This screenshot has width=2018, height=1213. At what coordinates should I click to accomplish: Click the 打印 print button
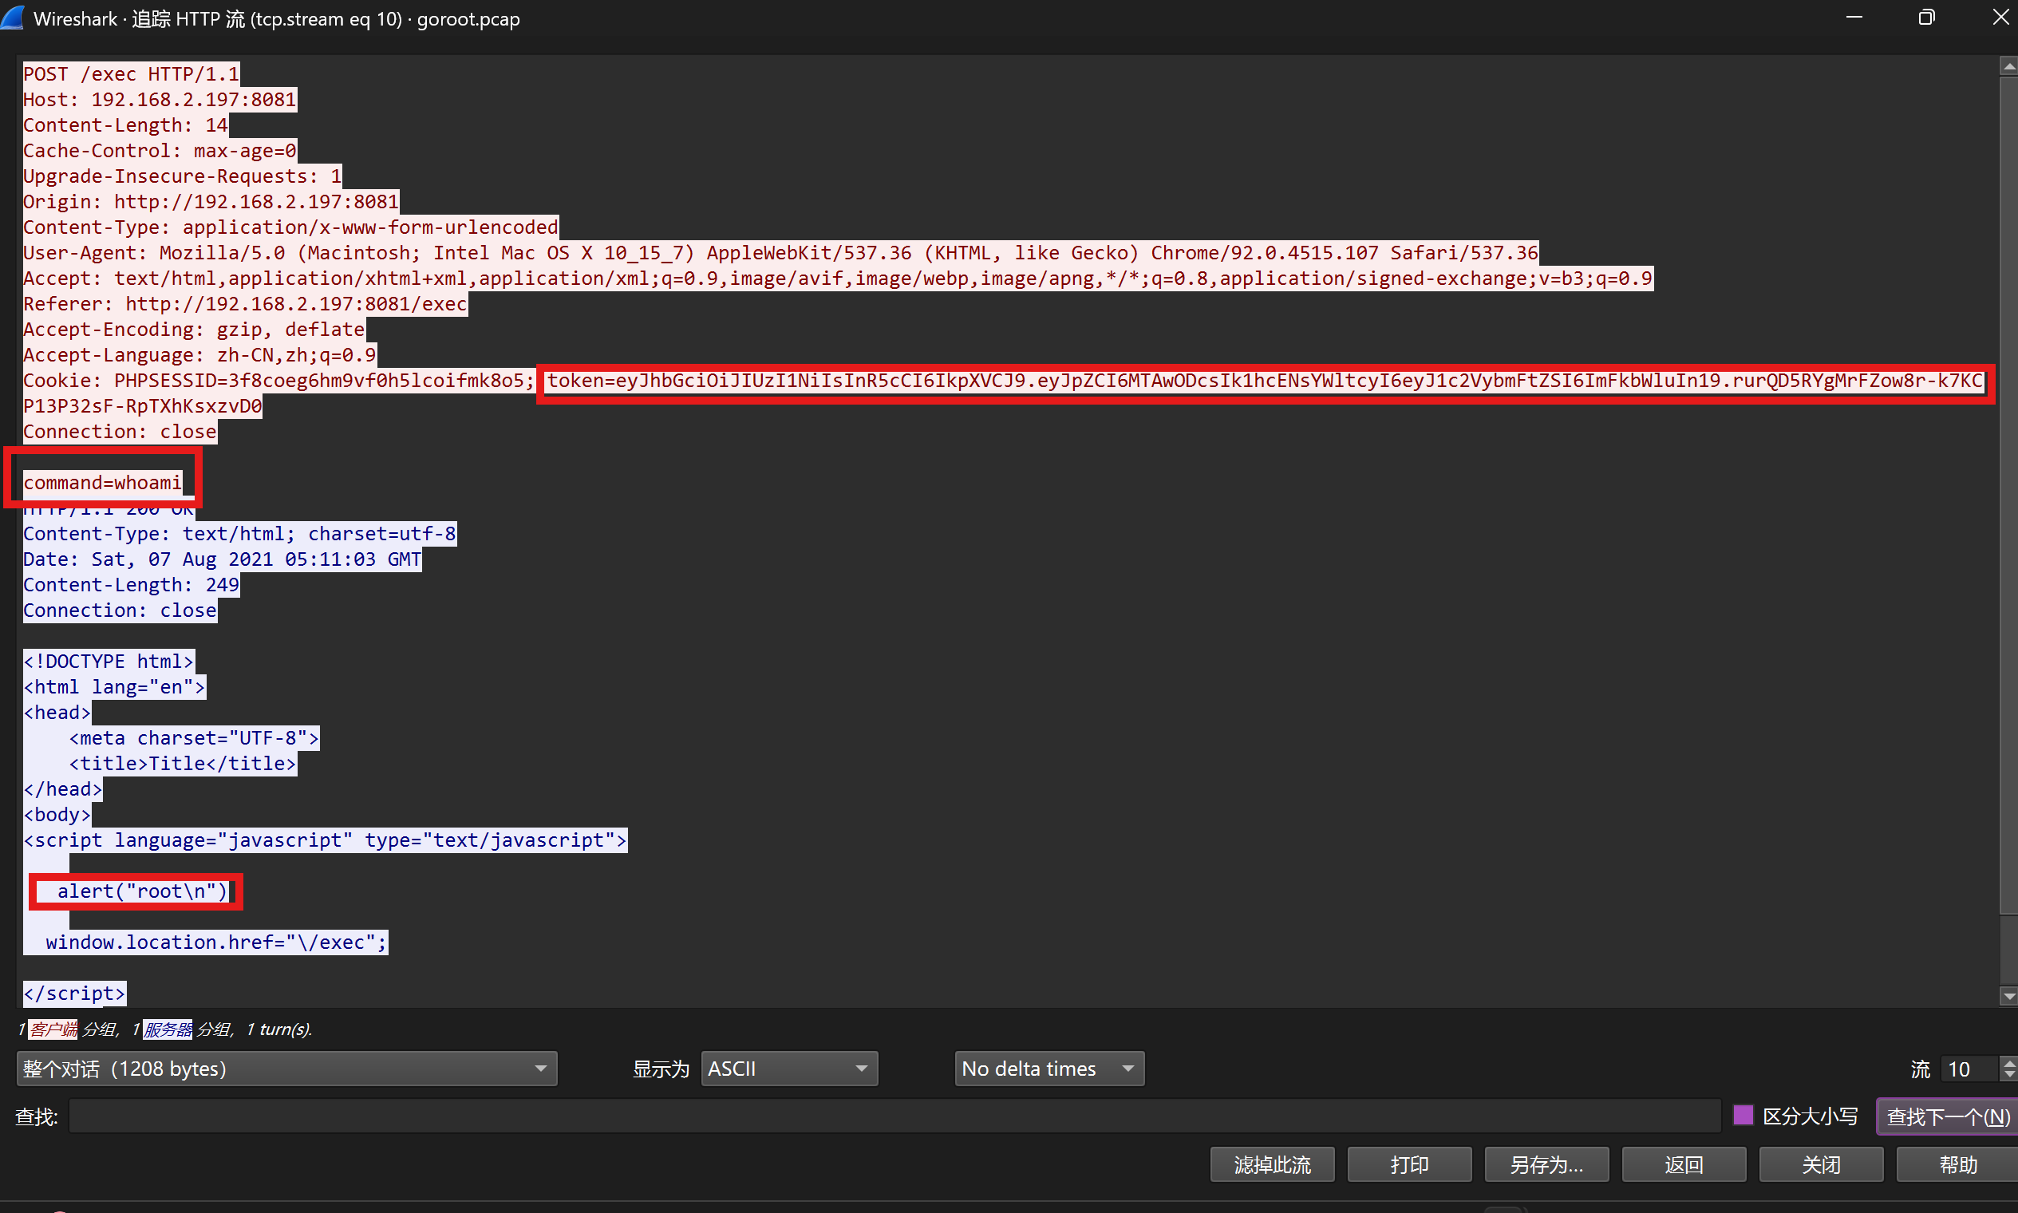pyautogui.click(x=1409, y=1164)
